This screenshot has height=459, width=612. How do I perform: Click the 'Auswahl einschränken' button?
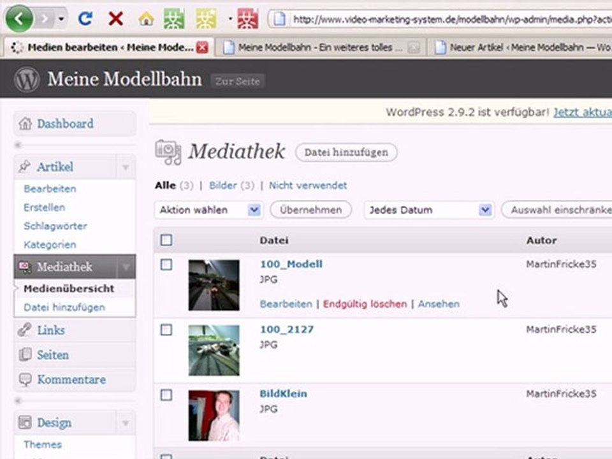point(557,210)
